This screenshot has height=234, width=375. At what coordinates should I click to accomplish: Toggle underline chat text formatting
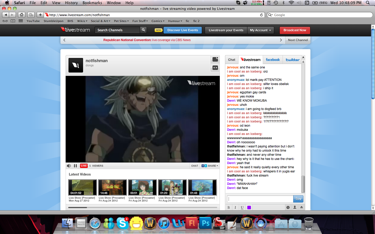[242, 207]
